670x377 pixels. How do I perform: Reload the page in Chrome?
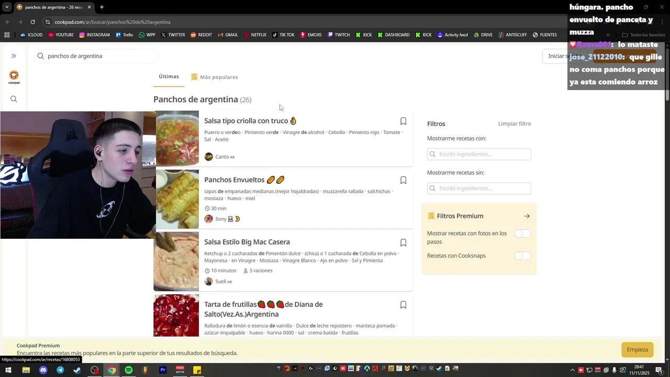[x=32, y=22]
